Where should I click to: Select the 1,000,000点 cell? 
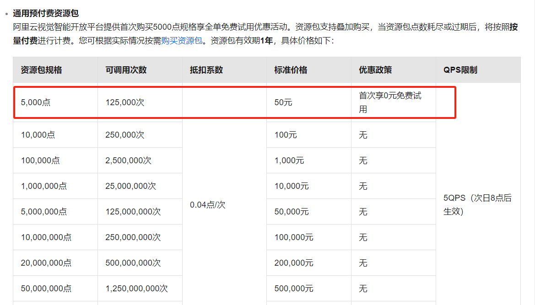pyautogui.click(x=55, y=186)
